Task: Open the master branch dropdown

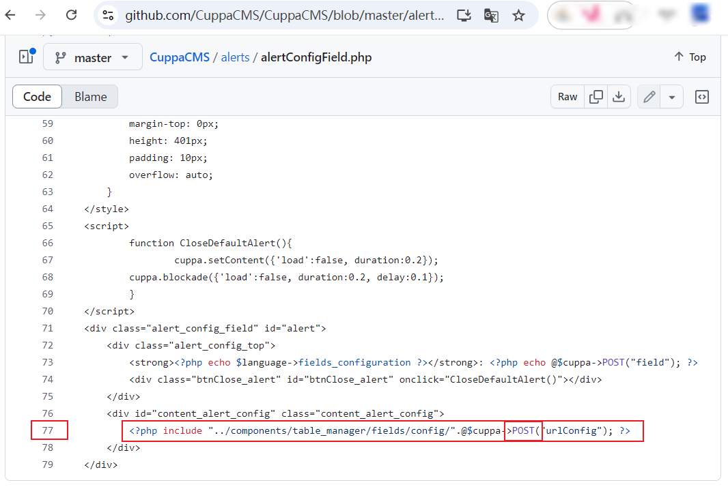Action: click(92, 57)
